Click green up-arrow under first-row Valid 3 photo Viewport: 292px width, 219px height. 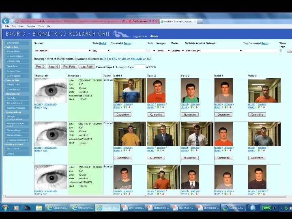tap(191, 107)
